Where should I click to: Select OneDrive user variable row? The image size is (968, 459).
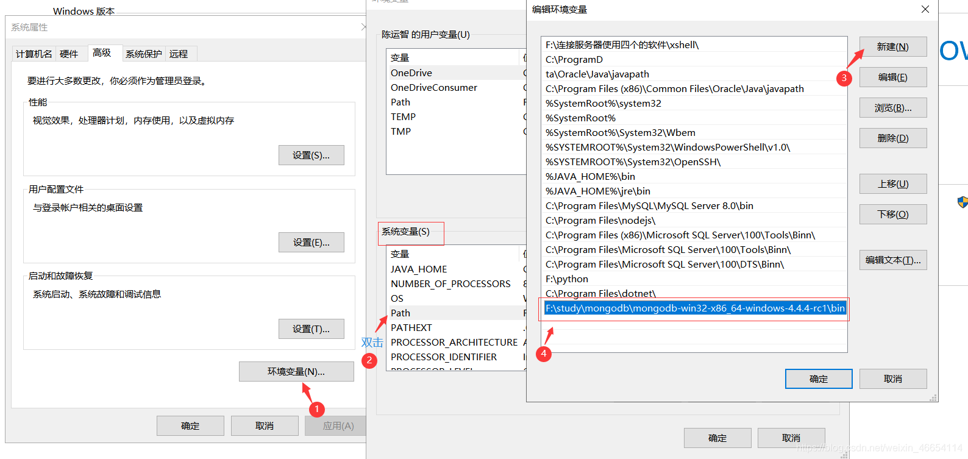coord(456,73)
